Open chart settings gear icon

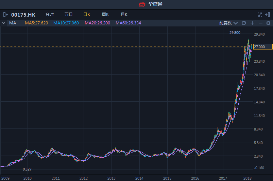[268, 23]
